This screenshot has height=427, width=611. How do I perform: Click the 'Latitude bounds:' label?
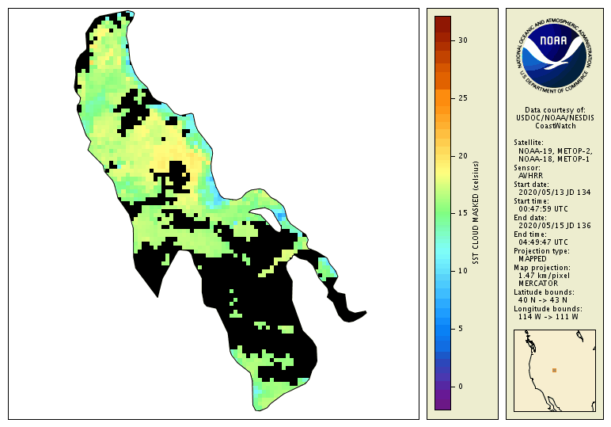tap(544, 292)
